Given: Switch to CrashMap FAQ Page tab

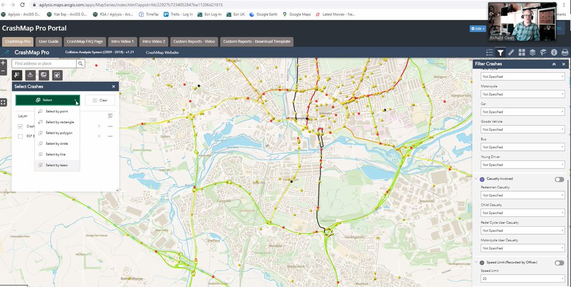Looking at the screenshot, I should 85,41.
